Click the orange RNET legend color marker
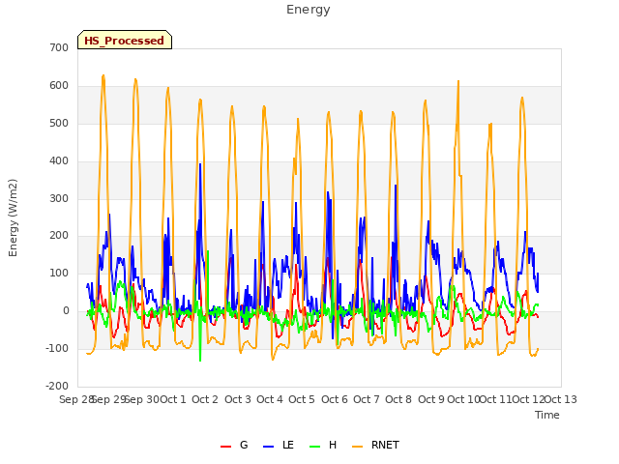Image resolution: width=619 pixels, height=464 pixels. click(x=357, y=447)
